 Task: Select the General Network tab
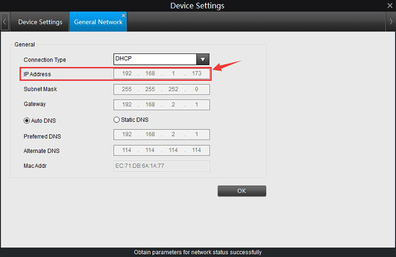(98, 22)
